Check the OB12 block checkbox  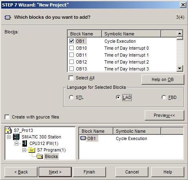point(71,62)
